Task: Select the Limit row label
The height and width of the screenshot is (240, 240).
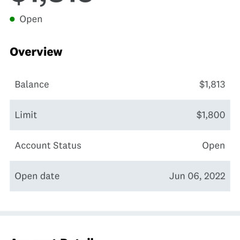Action: tap(26, 115)
